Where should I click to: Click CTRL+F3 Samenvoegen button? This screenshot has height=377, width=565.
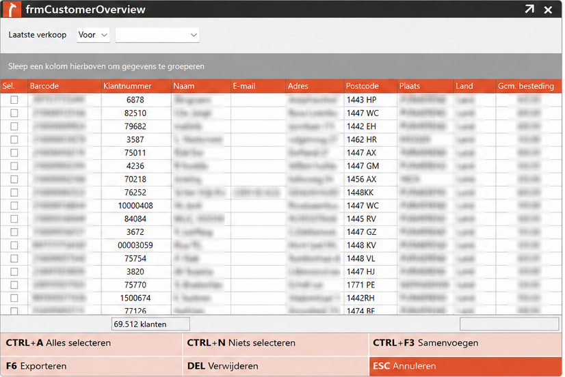465,343
